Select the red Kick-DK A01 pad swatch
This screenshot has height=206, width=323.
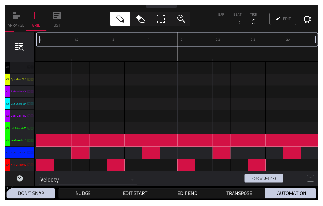[7, 165]
